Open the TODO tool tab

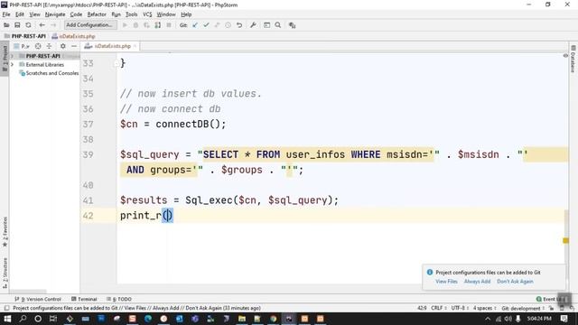click(118, 299)
